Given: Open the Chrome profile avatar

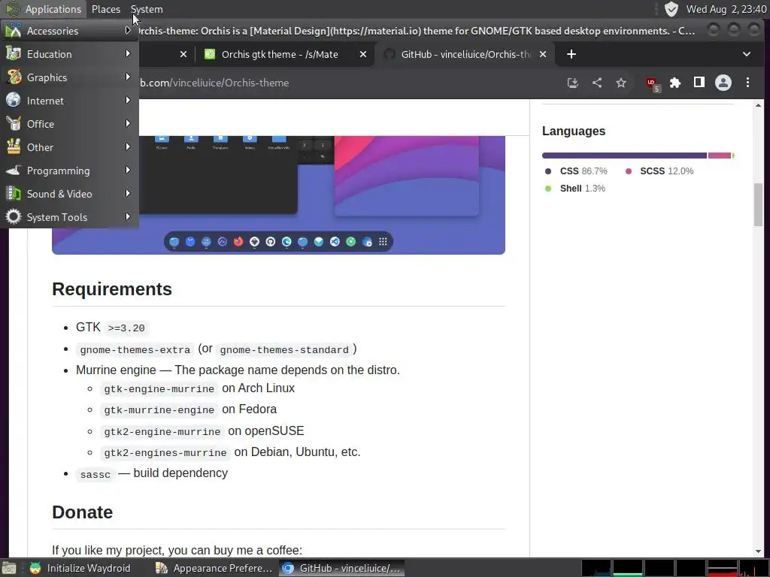Looking at the screenshot, I should pos(723,83).
